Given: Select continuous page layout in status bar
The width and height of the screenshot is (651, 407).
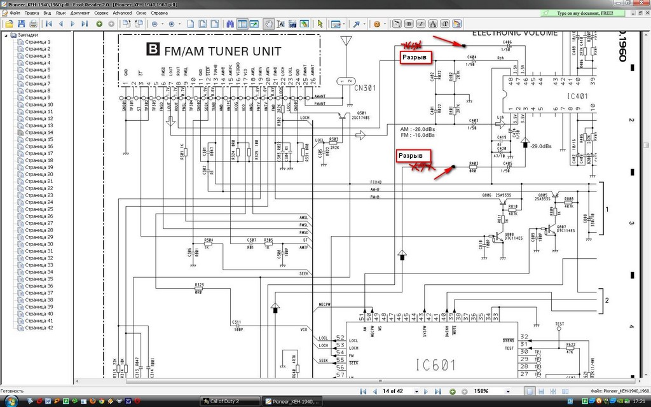Looking at the screenshot, I should coord(541,391).
